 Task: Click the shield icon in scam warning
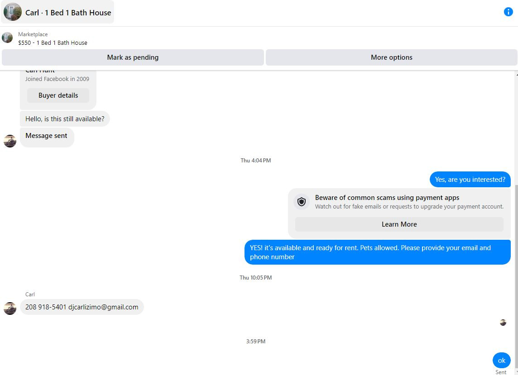[x=301, y=202]
